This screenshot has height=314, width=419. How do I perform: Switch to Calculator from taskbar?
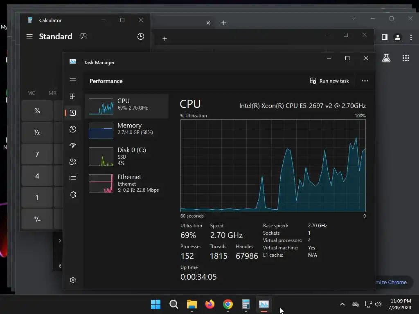tap(246, 304)
